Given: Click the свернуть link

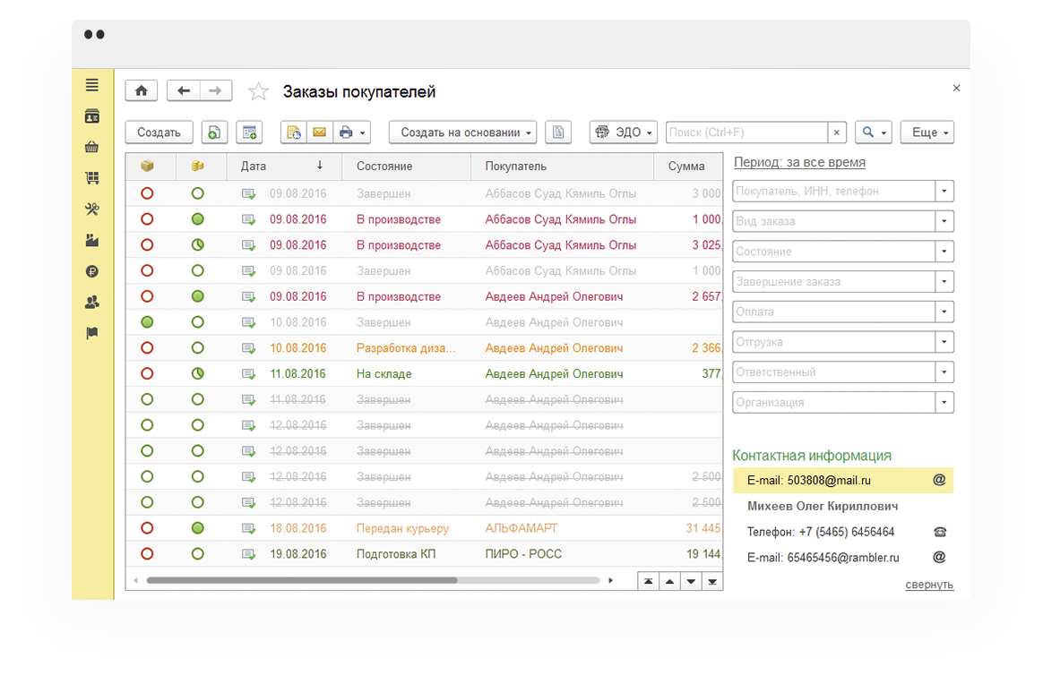Looking at the screenshot, I should 929,585.
